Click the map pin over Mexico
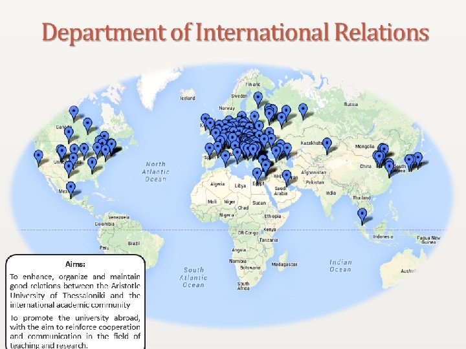The height and width of the screenshot is (349, 466). [x=71, y=189]
